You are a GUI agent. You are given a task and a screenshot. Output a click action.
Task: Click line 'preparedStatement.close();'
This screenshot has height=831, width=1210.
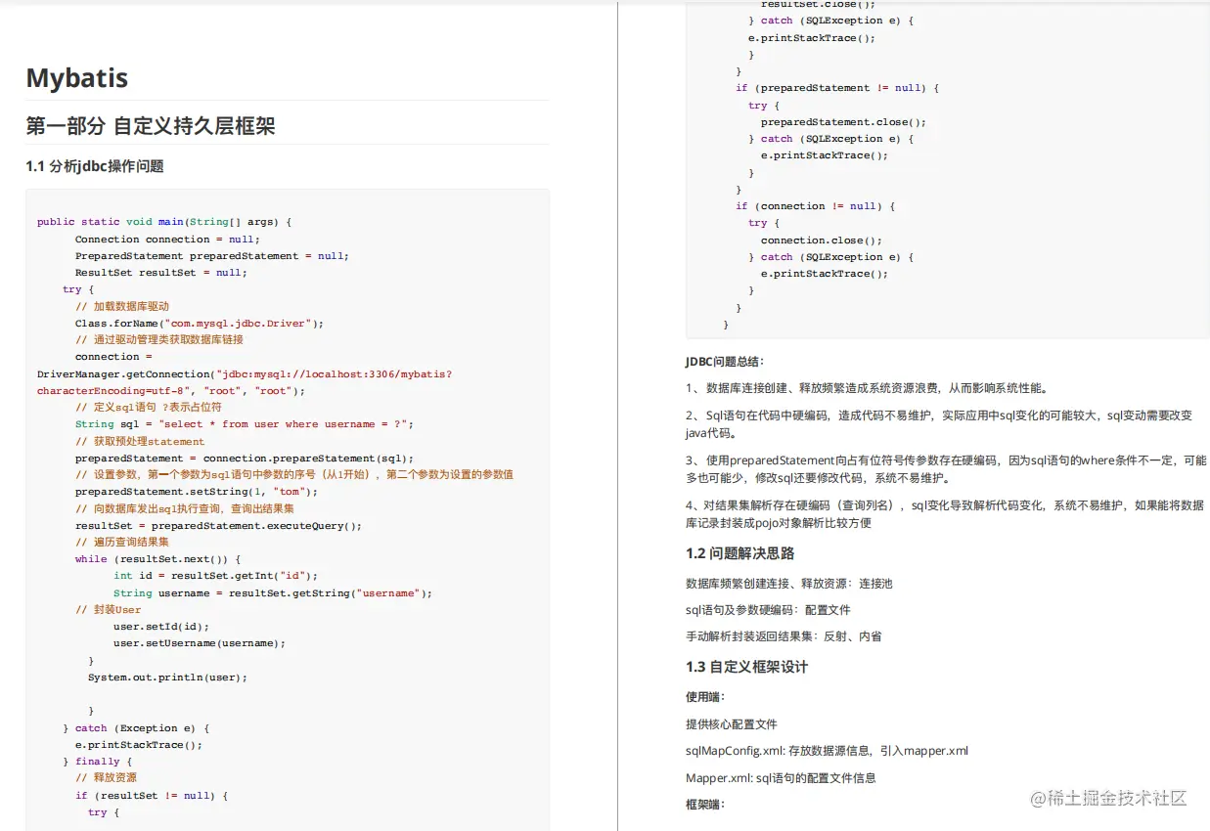843,122
